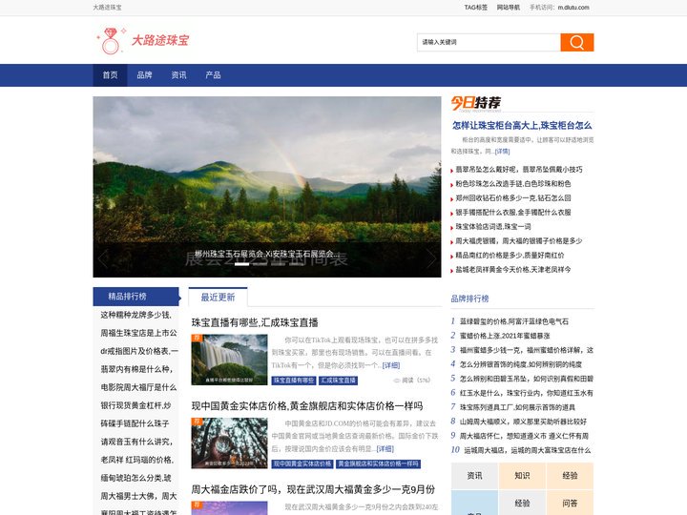Viewport: 687px width, 515px height.
Task: Open brand rank 3 福州蜜蜡多少钱一克
Action: pos(526,350)
